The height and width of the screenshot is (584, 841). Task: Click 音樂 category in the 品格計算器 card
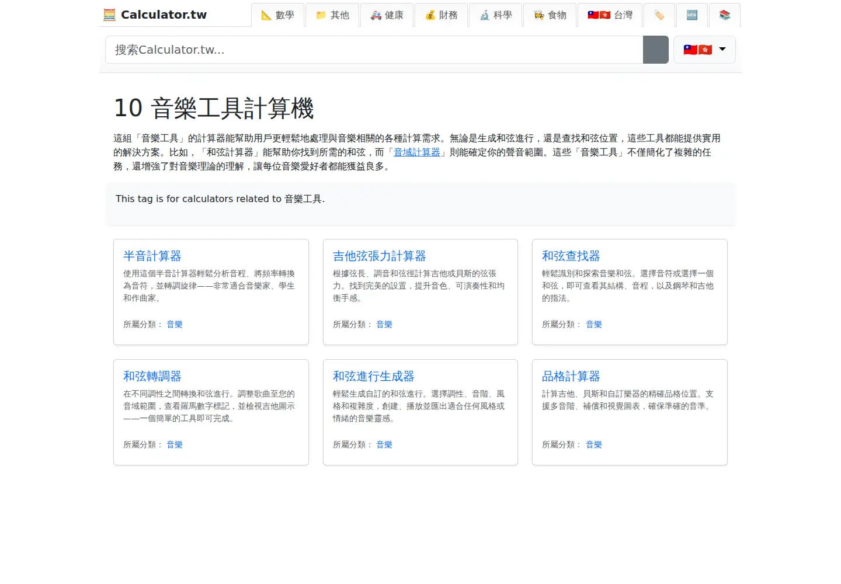tap(594, 444)
